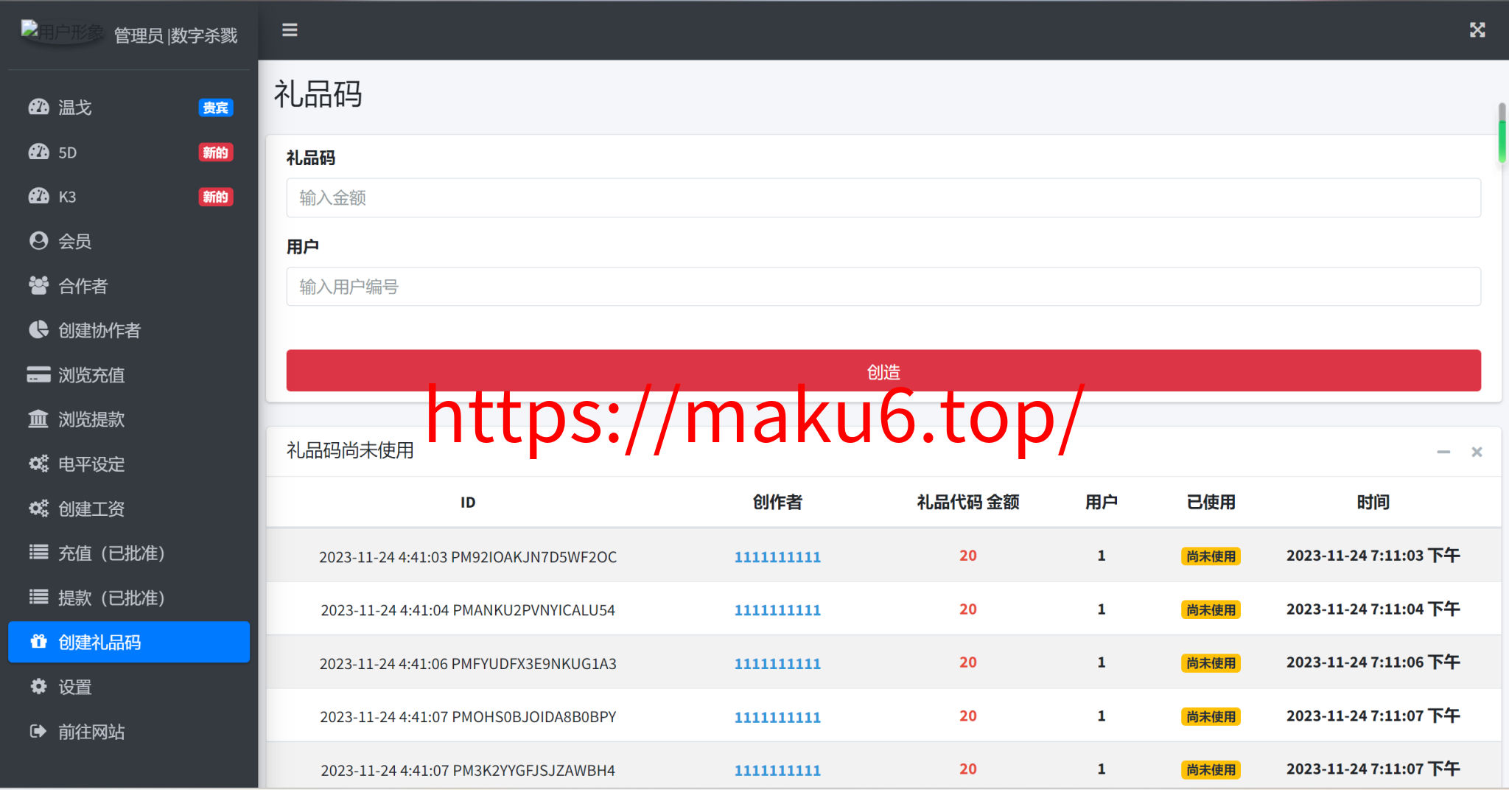Click the 浏览充值 card icon
This screenshot has height=790, width=1509.
38,374
